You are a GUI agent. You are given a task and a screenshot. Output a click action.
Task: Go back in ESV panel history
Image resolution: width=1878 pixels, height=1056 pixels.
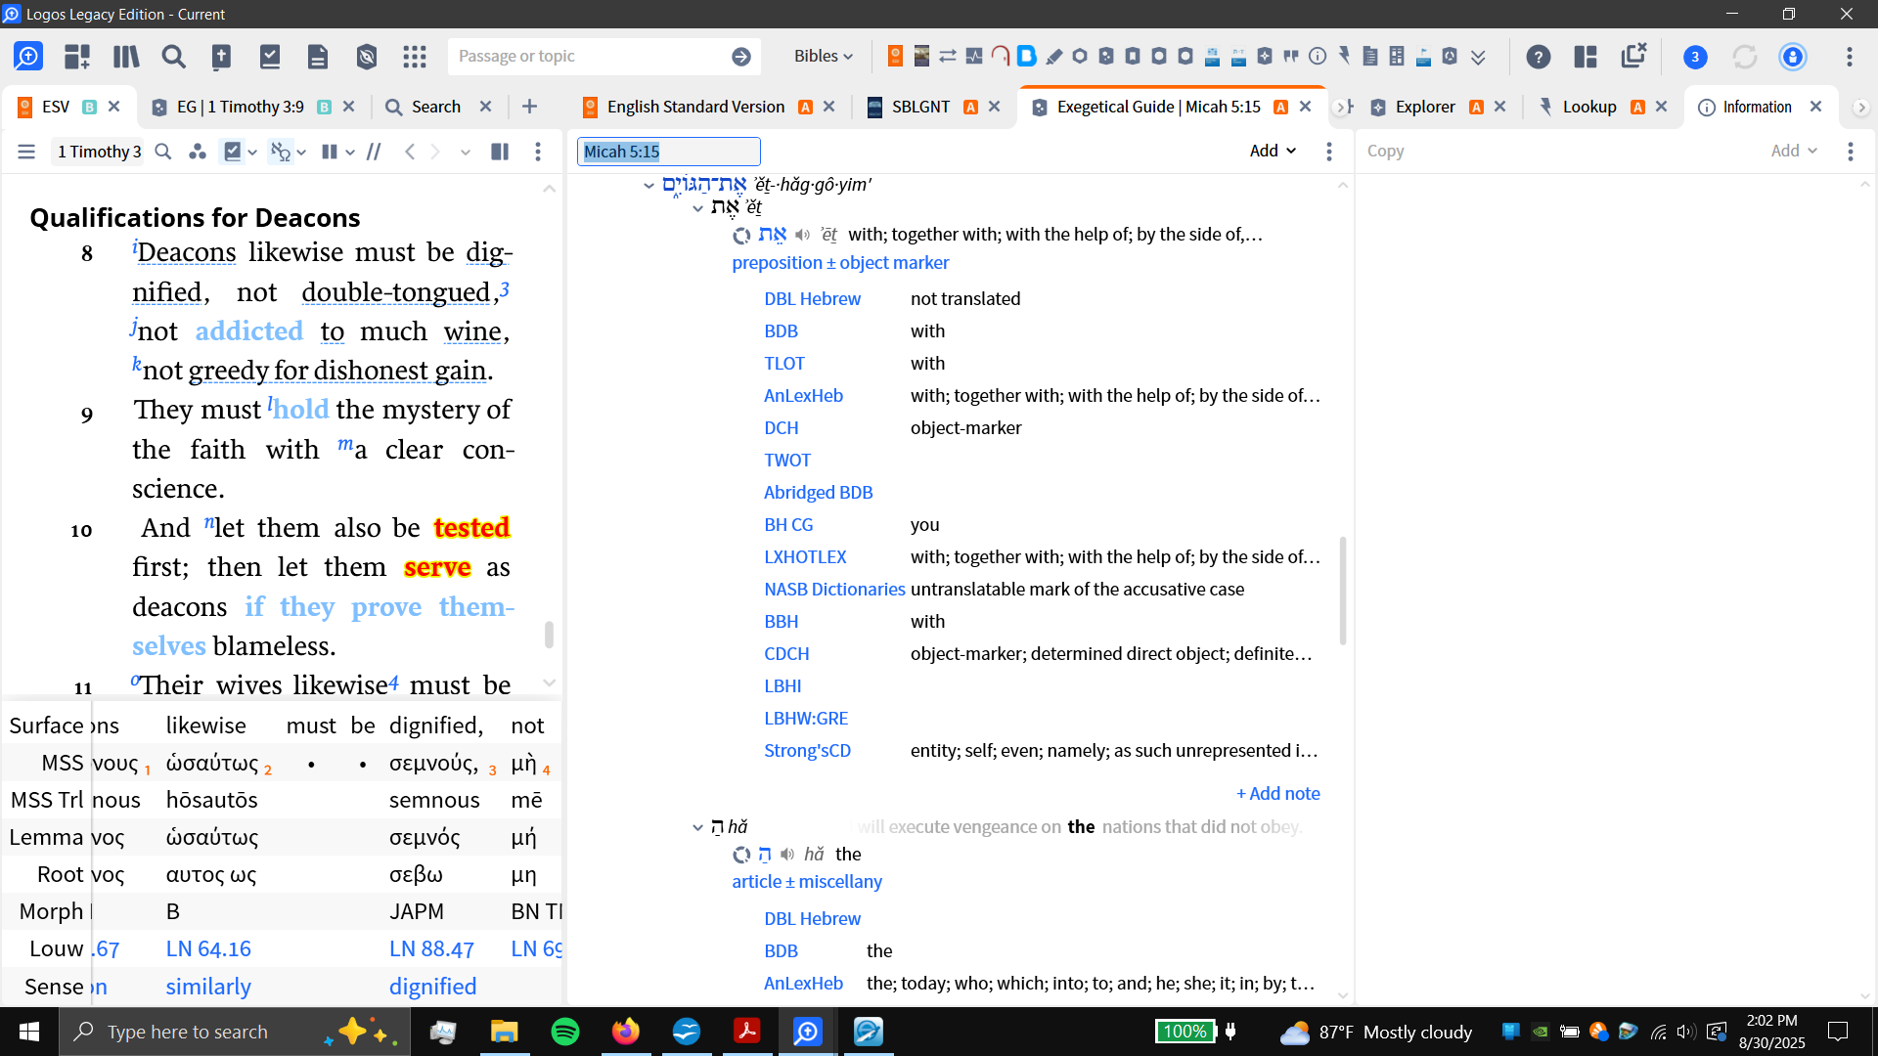410,152
